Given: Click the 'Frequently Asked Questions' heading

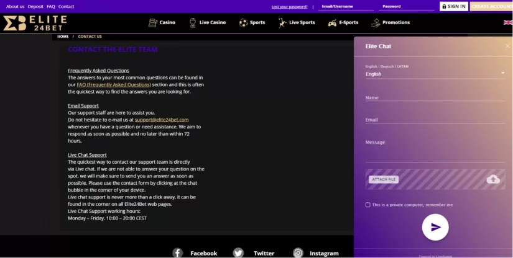Looking at the screenshot, I should tap(98, 71).
